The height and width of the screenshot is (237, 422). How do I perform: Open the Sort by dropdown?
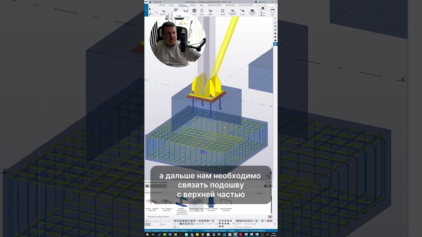pyautogui.click(x=267, y=193)
